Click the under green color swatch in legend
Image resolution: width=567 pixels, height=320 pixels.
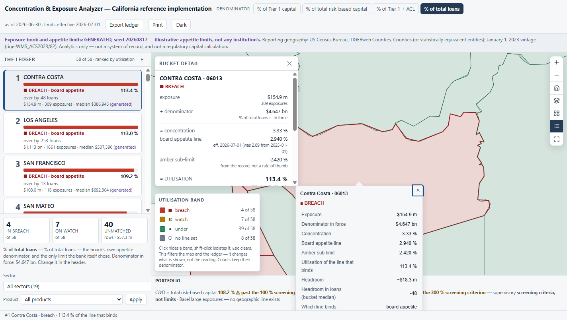162,229
